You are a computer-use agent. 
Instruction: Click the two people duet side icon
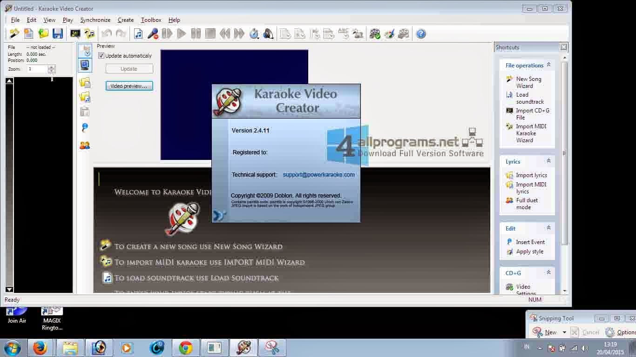85,145
